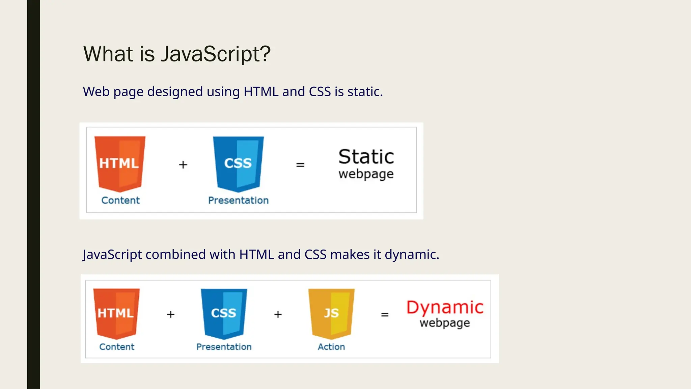The width and height of the screenshot is (691, 389).
Task: Click the 'What is JavaScript?' slide title
Action: [177, 54]
